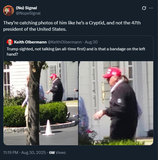Viewport: 158px width, 160px height.
Task: Open the (No) Signal display name
Action: click(26, 8)
